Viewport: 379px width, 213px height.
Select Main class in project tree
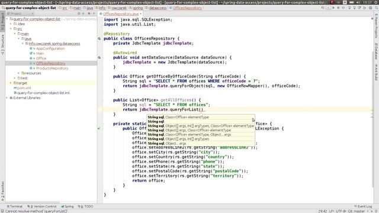[x=40, y=53]
